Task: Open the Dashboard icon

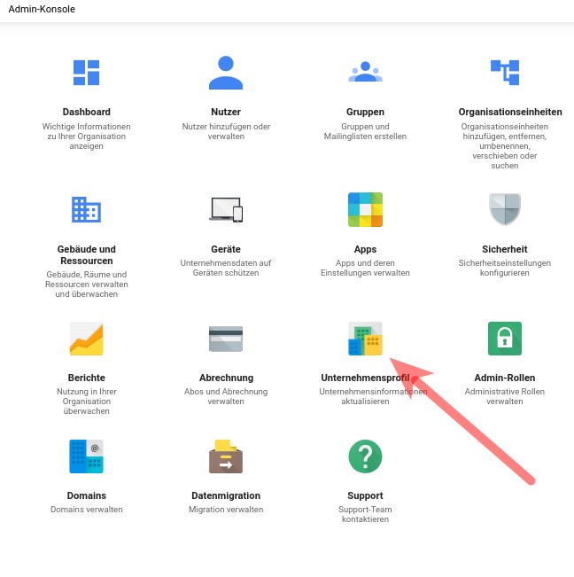Action: pos(86,72)
